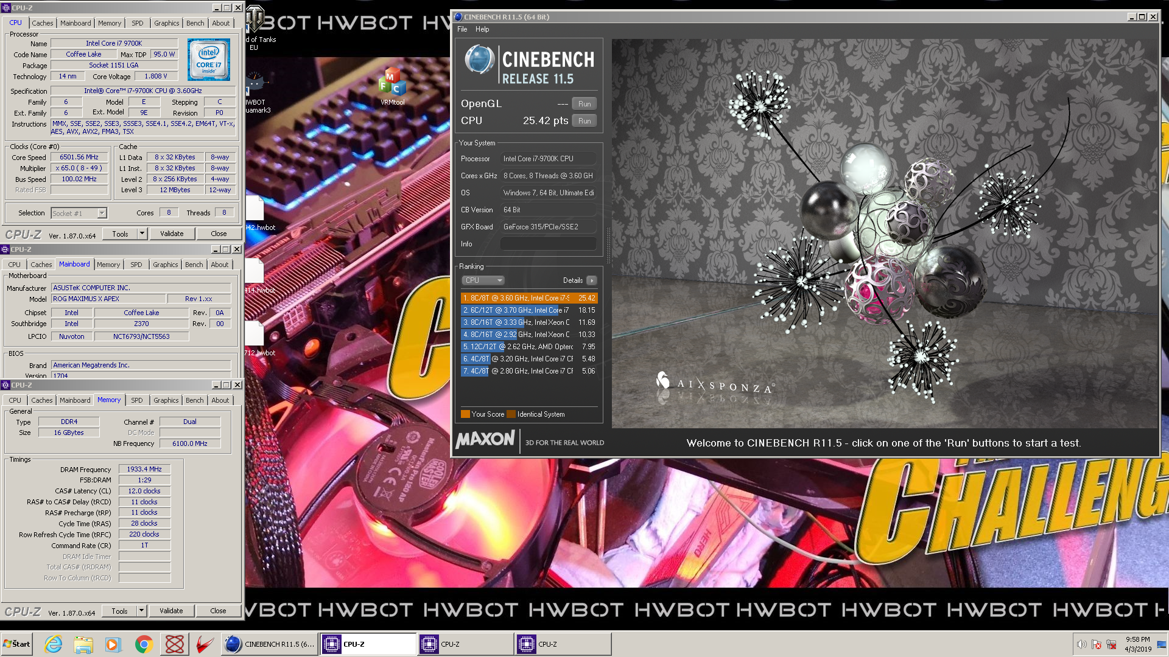Image resolution: width=1169 pixels, height=657 pixels.
Task: Select ranking row 7 with score 5.06
Action: pos(529,371)
